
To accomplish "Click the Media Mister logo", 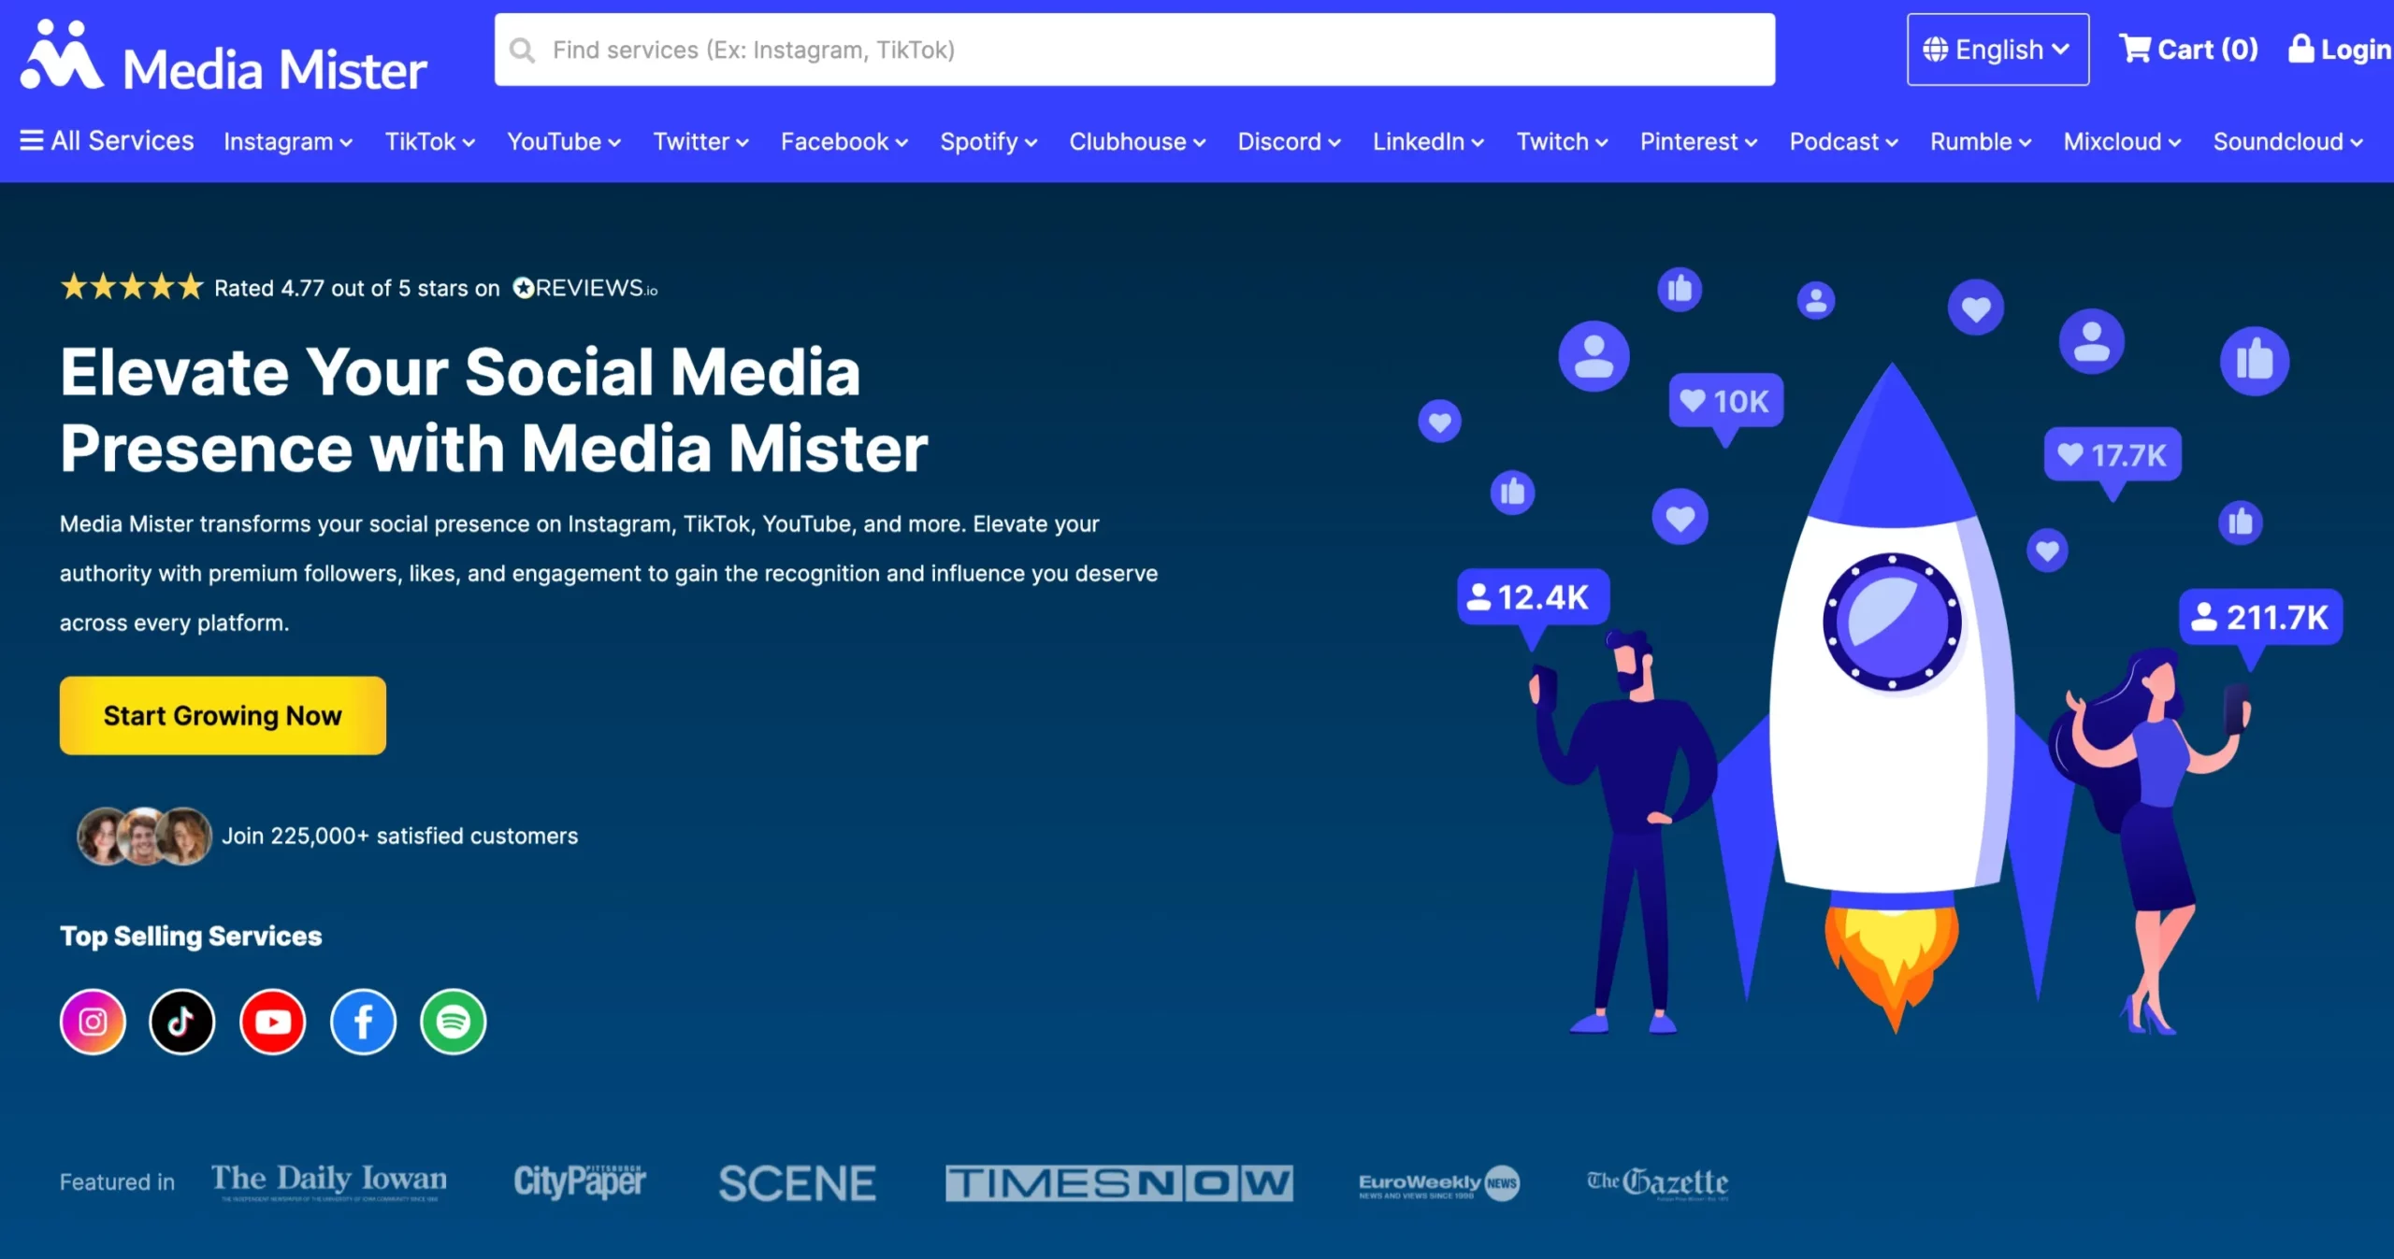I will 224,56.
